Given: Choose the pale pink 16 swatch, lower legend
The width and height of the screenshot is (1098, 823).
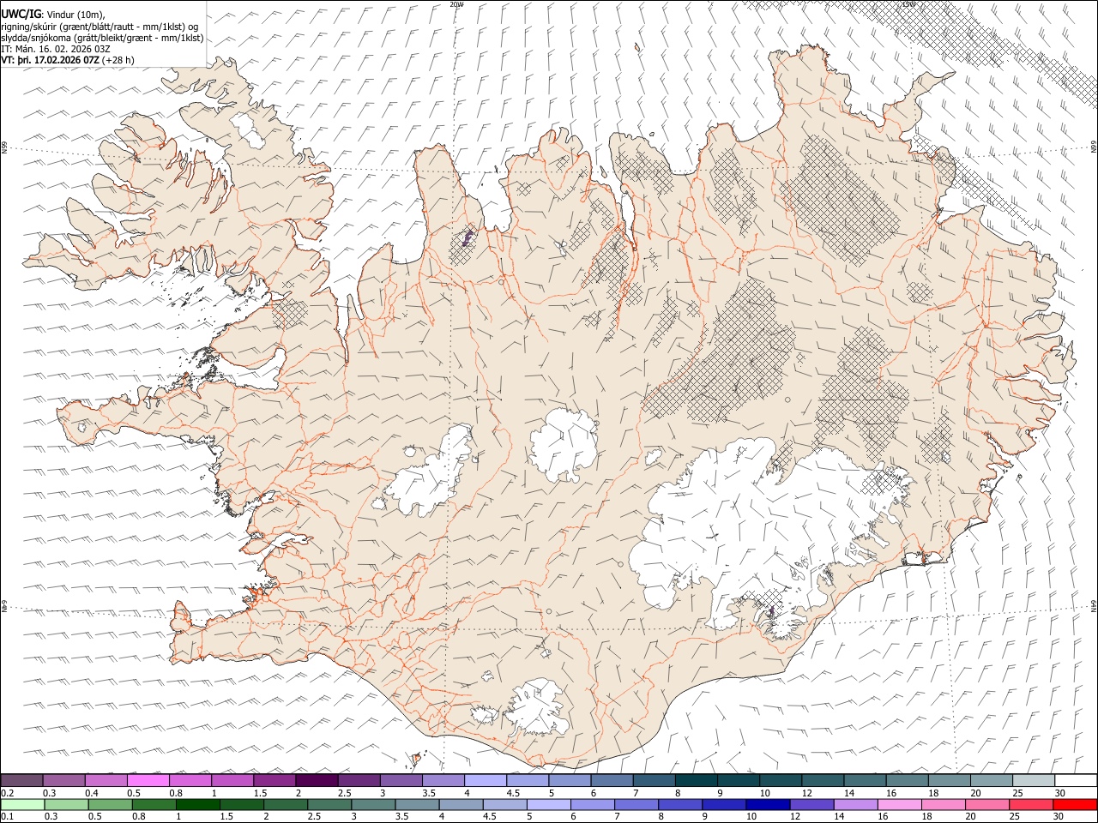Looking at the screenshot, I should 898,804.
